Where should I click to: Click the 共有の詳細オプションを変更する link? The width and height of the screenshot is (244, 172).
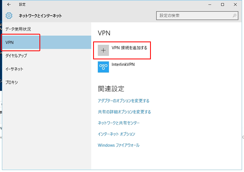[124, 112]
